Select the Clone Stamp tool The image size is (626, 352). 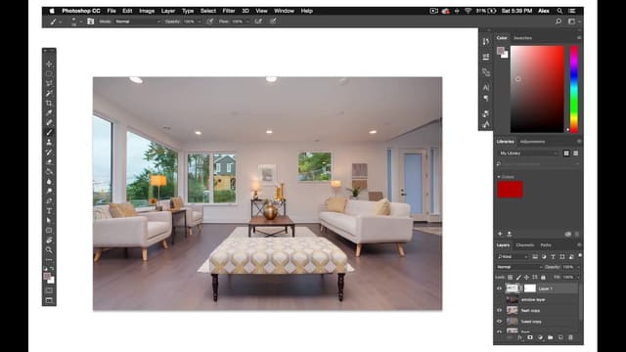[49, 142]
